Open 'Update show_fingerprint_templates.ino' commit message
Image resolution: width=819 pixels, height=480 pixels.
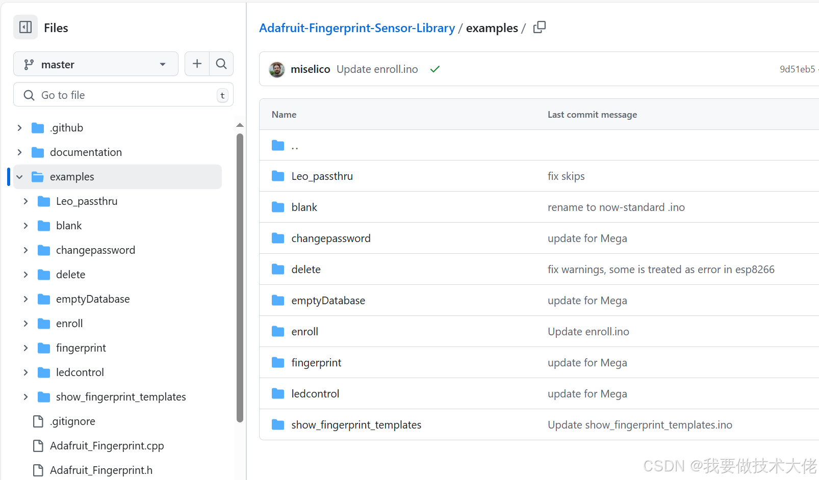(x=640, y=425)
